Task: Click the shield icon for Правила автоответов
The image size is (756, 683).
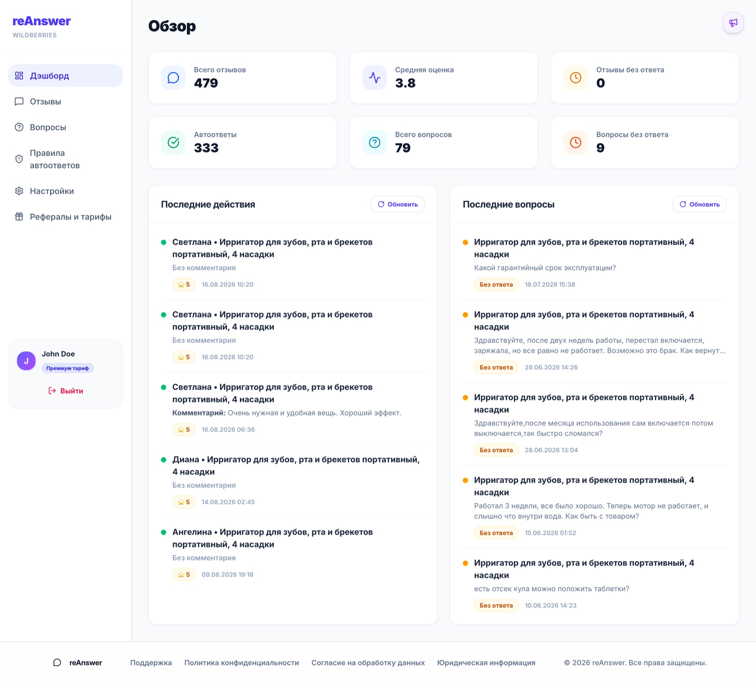Action: tap(19, 159)
